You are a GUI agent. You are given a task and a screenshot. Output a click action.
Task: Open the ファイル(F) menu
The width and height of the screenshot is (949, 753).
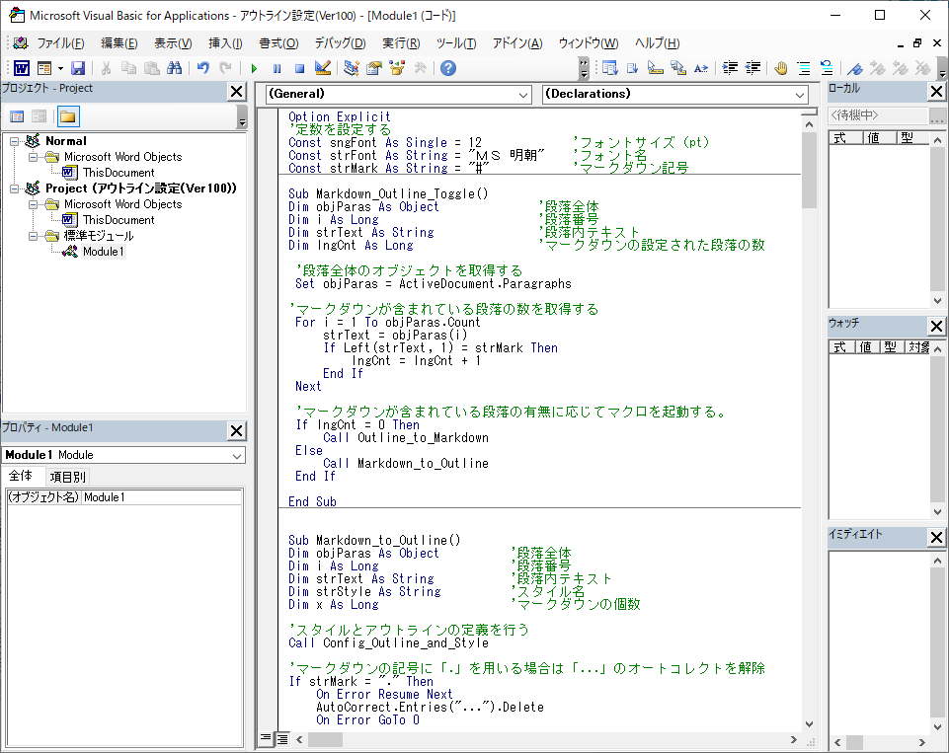[x=60, y=43]
